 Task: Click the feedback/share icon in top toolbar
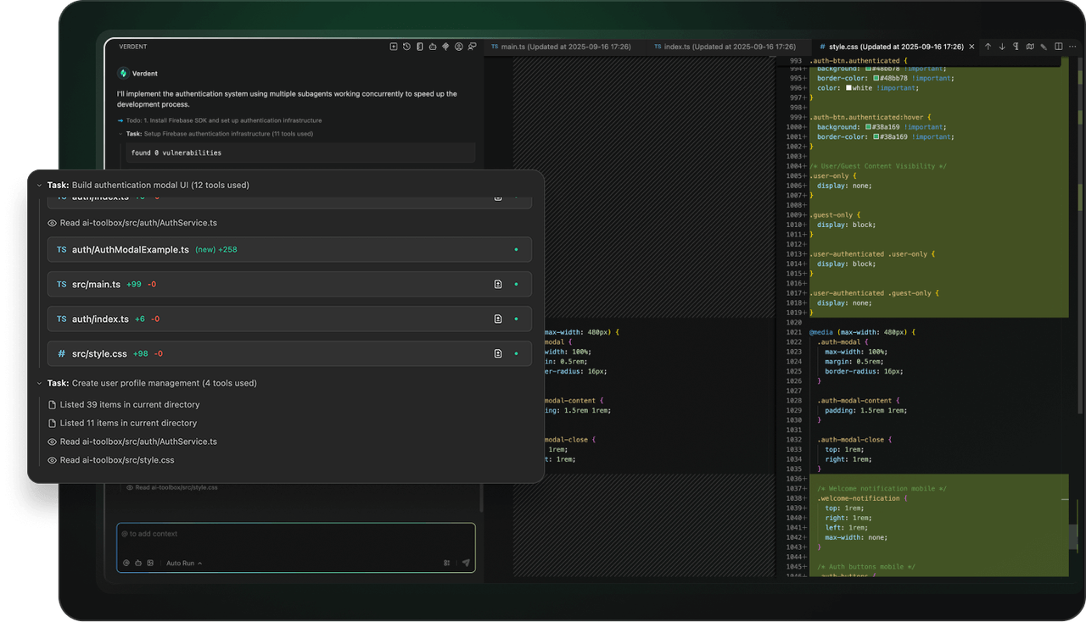(x=472, y=47)
